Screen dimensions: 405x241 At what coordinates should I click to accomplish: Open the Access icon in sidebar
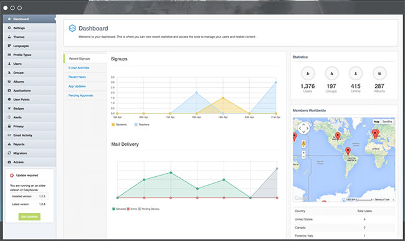point(9,162)
